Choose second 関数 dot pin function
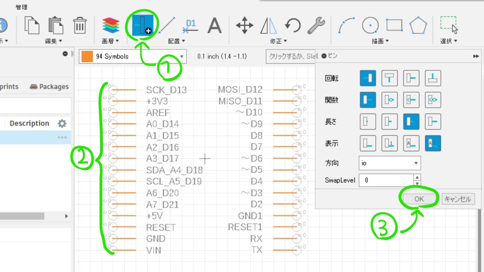 coord(389,100)
